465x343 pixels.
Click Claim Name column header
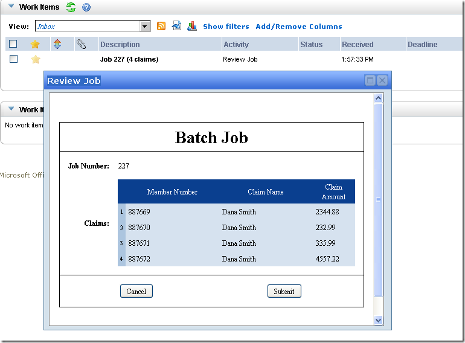pos(266,192)
